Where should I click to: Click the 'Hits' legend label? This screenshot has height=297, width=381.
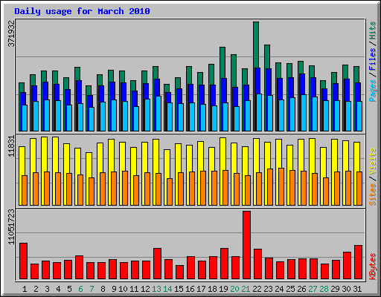click(373, 30)
